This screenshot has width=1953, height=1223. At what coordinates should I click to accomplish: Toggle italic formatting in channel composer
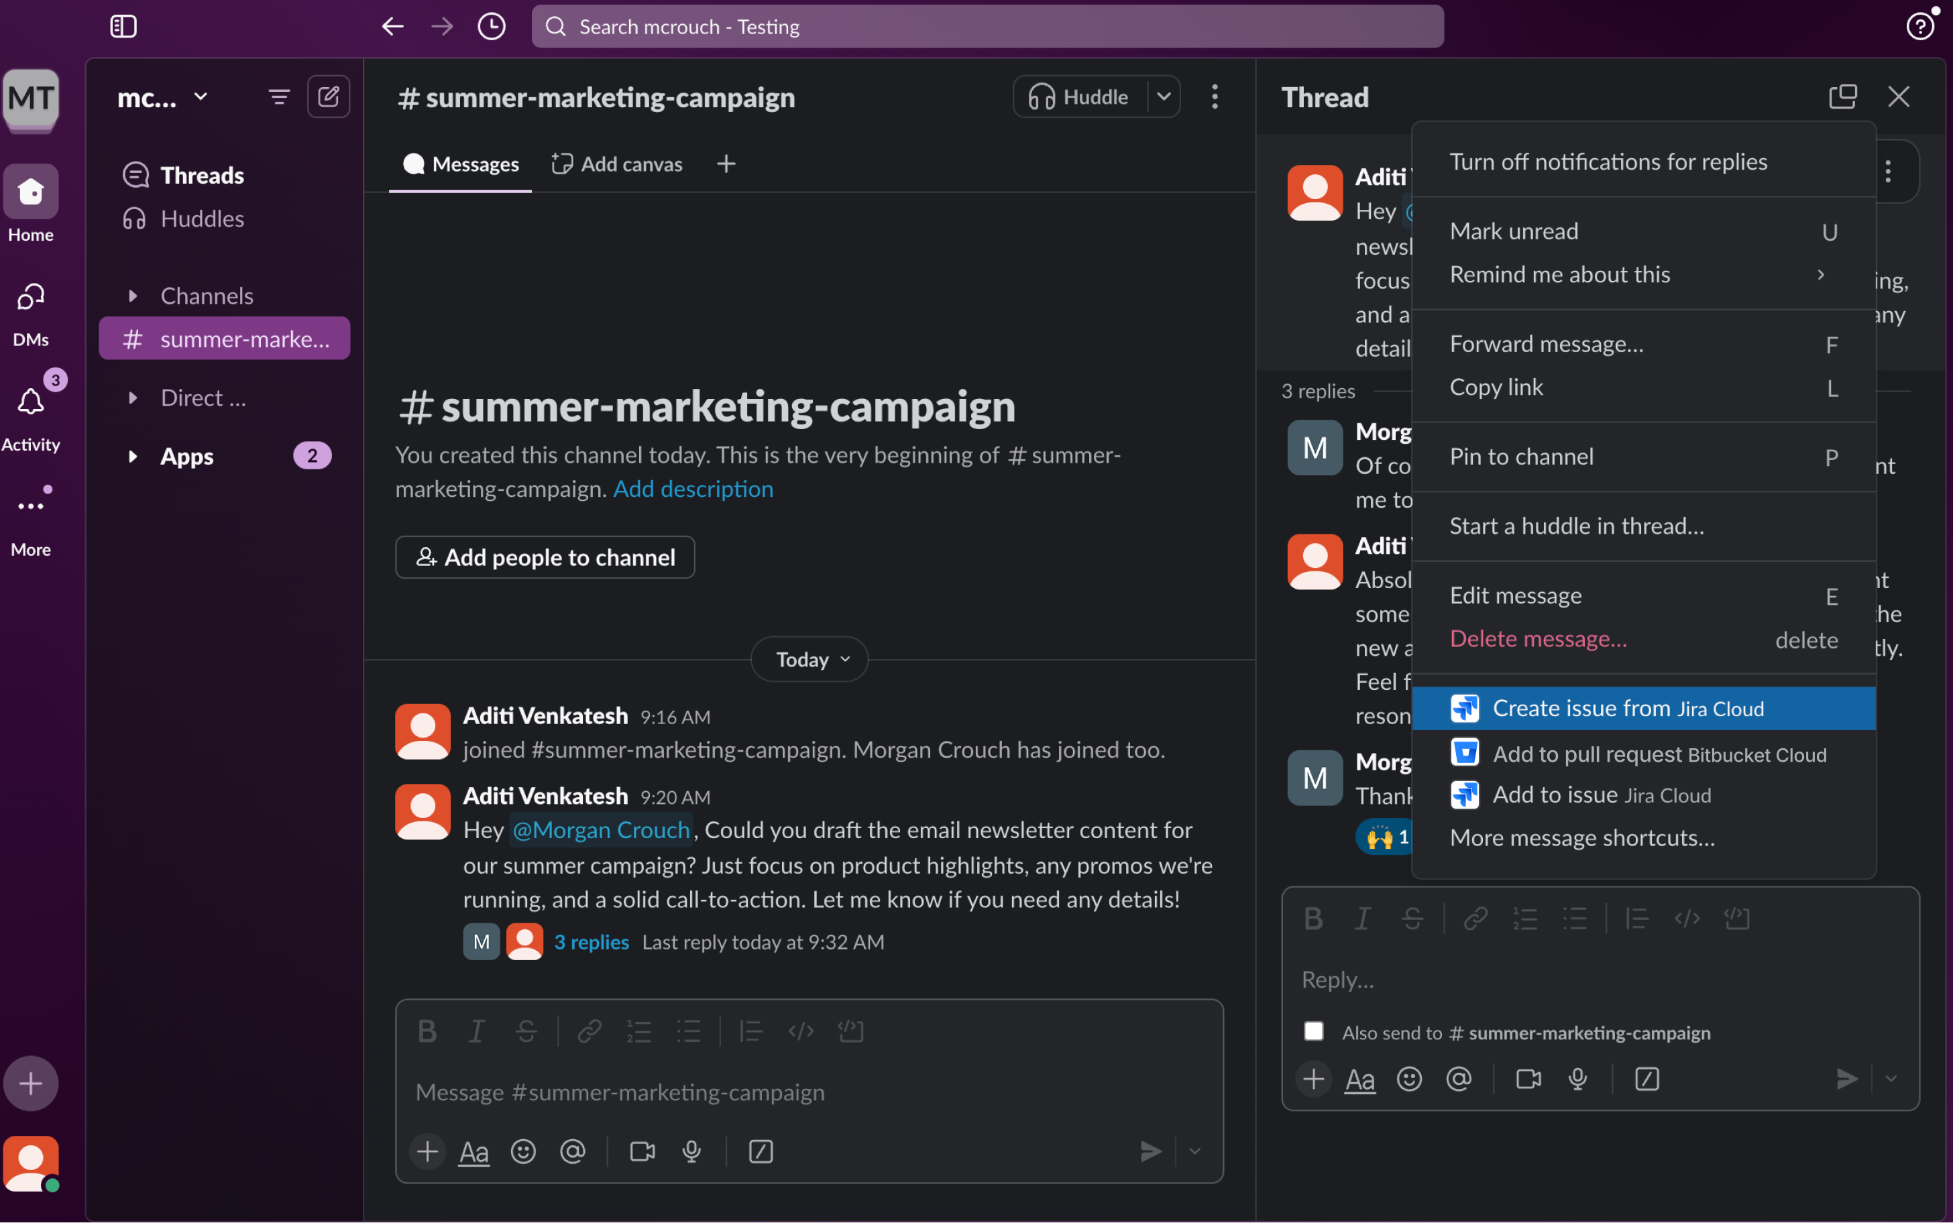point(477,1031)
